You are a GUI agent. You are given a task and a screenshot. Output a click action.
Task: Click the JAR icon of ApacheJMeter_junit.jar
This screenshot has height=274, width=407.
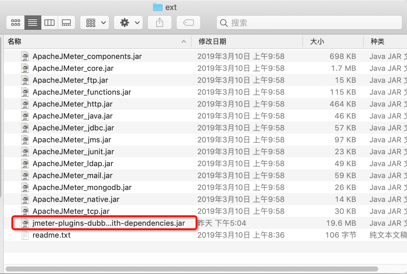coord(25,152)
